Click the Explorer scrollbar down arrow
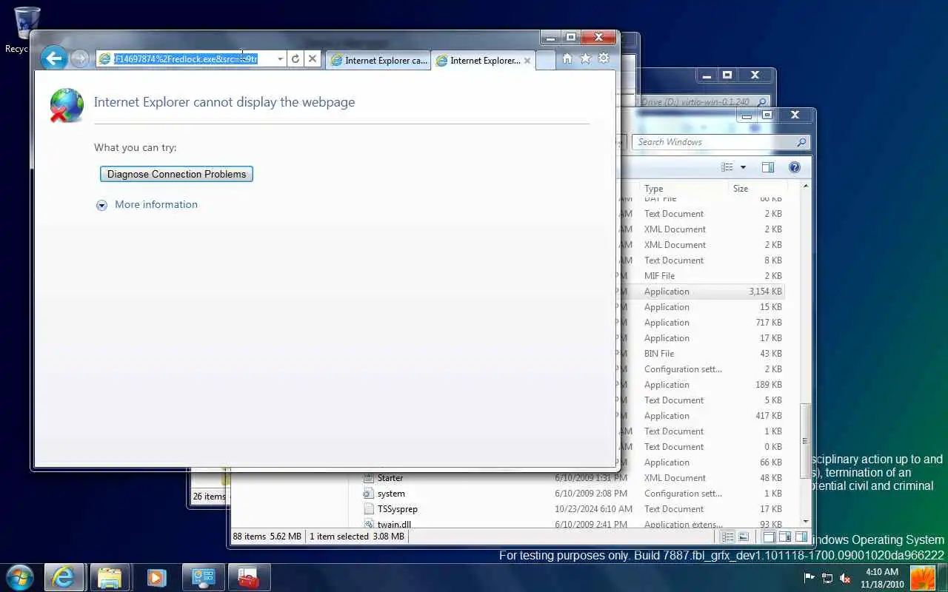The image size is (948, 592). (x=805, y=521)
